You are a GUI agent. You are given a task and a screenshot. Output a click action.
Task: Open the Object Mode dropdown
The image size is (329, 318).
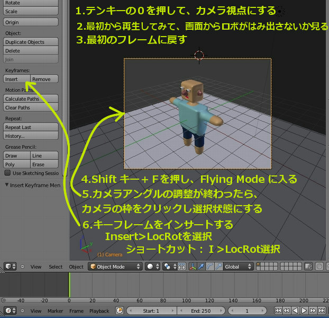click(x=115, y=267)
